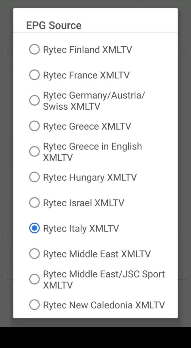Image resolution: width=191 pixels, height=348 pixels.
Task: Choose the Rytec Middle East/JSC Sport radio button
Action: pyautogui.click(x=34, y=279)
